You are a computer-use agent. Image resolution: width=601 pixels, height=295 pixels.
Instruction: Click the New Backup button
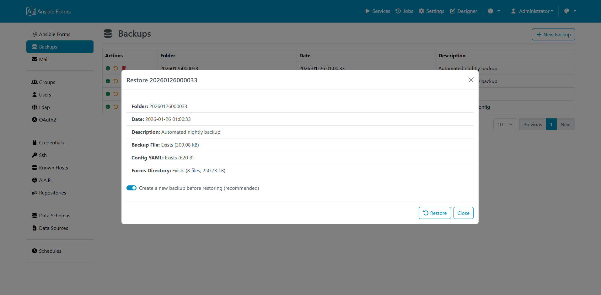[x=553, y=34]
